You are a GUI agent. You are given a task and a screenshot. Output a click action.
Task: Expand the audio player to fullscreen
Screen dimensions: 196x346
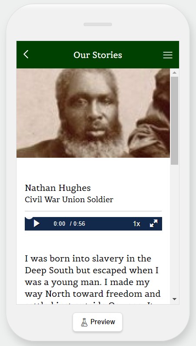(x=154, y=223)
